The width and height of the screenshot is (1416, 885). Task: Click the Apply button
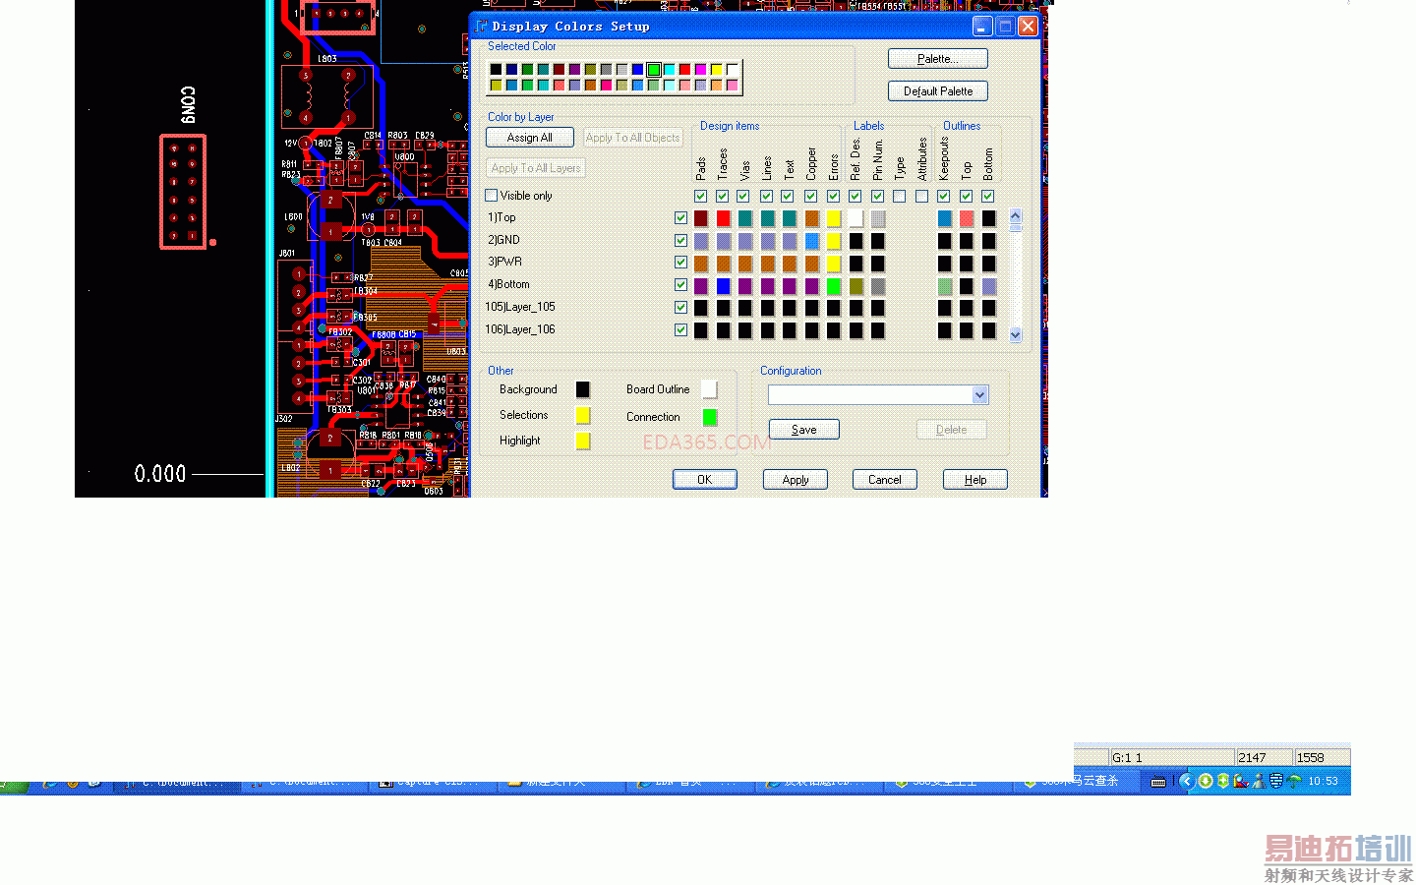tap(796, 480)
